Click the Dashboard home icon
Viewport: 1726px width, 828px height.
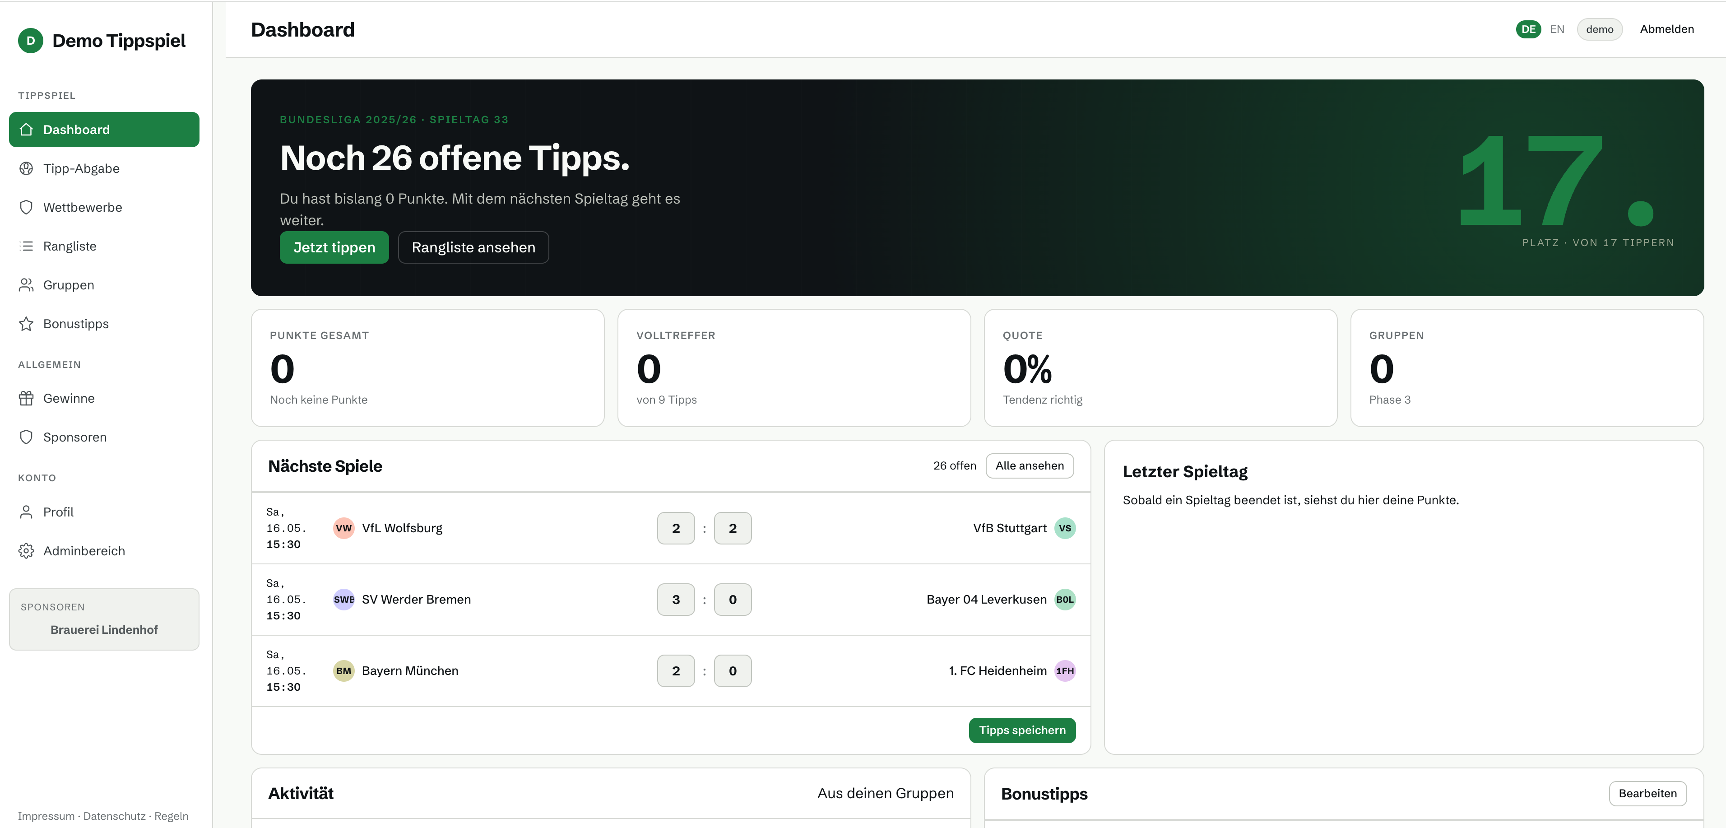[x=26, y=130]
